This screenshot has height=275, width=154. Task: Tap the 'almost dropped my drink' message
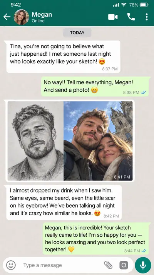tap(64, 202)
